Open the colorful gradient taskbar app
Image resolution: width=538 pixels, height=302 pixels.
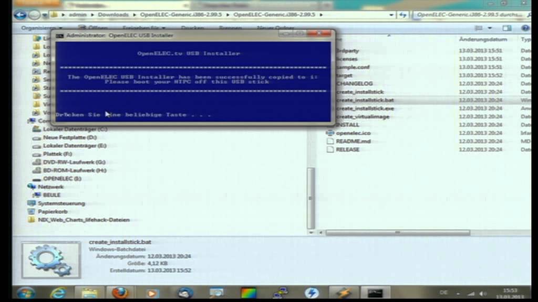pyautogui.click(x=249, y=293)
